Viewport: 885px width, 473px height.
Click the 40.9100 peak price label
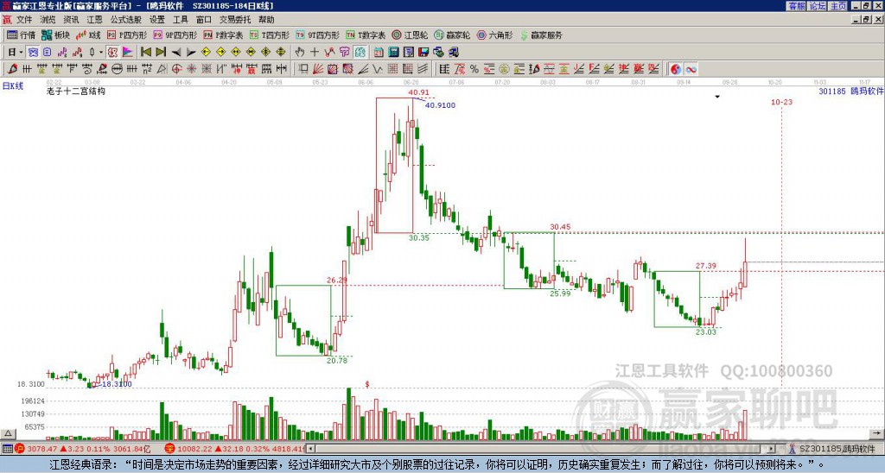point(440,105)
